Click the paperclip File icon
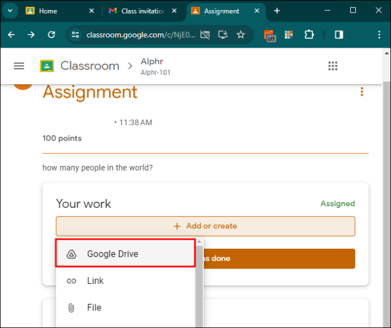Viewport: 391px width, 328px height. tap(71, 308)
